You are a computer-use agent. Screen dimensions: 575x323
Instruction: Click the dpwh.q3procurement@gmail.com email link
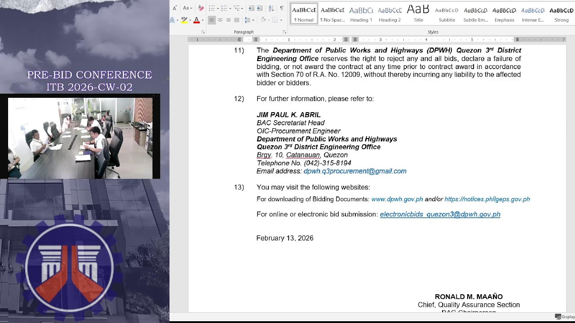[x=355, y=171]
